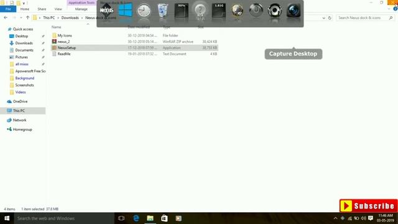Screen dimensions: 398x224
Task: Open the Screenshots folder in the sidebar
Action: pos(24,85)
